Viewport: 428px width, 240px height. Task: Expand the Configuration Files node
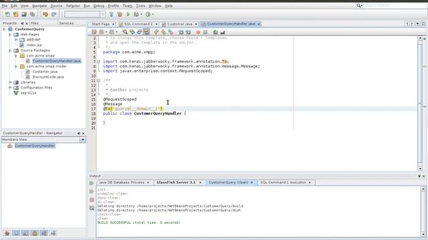(x=10, y=87)
